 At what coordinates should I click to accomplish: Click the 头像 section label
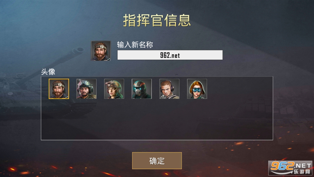48,72
